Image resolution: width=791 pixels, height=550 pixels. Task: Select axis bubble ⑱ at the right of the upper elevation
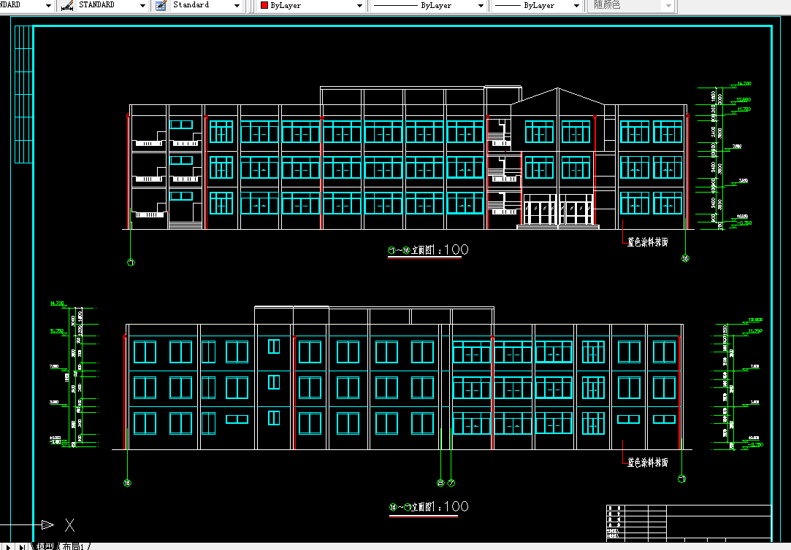(685, 258)
